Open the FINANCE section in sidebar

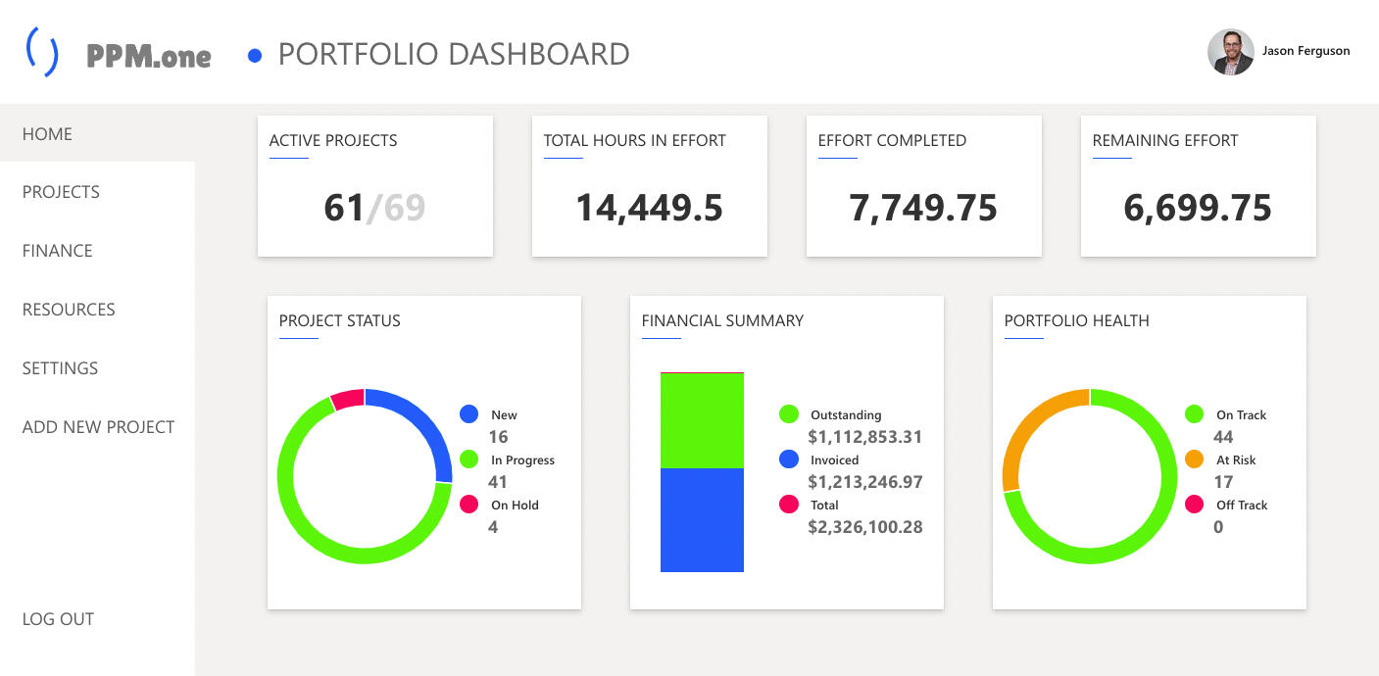57,251
